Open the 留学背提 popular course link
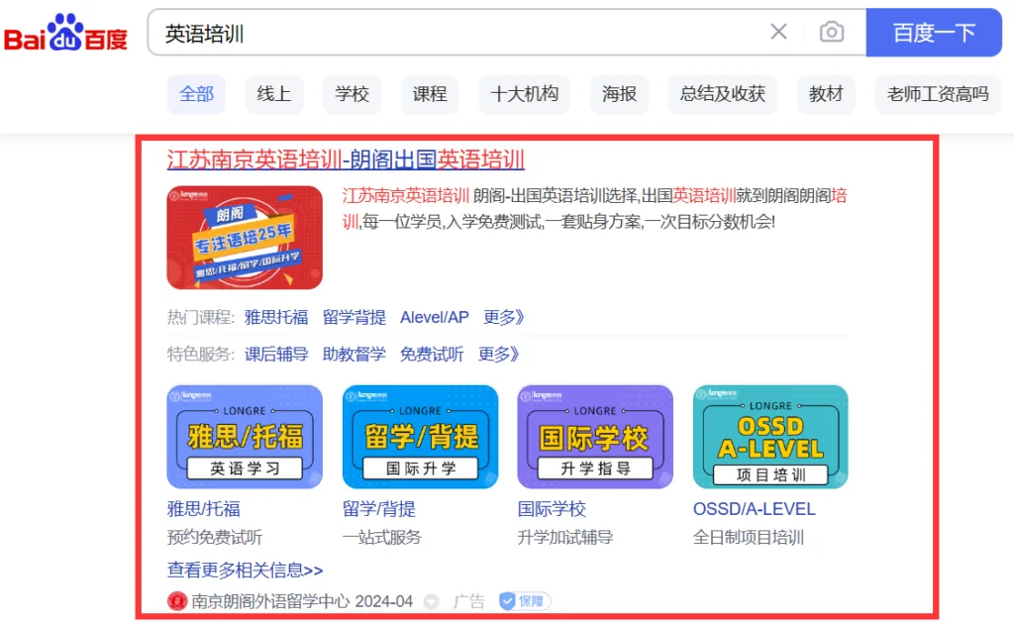The image size is (1014, 625). coord(354,317)
